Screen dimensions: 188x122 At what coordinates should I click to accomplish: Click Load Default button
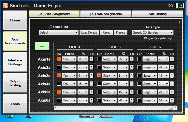click(x=89, y=32)
